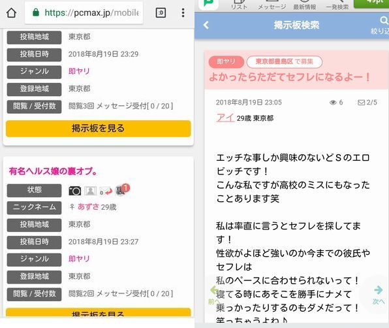The height and width of the screenshot is (328, 389).
Task: Click the profile photo icon in the status row
Action: click(x=90, y=191)
